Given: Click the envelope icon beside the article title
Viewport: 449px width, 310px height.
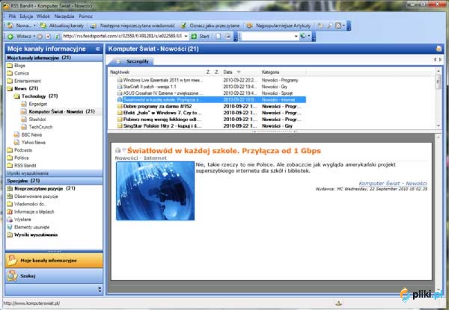Looking at the screenshot, I should [x=117, y=150].
